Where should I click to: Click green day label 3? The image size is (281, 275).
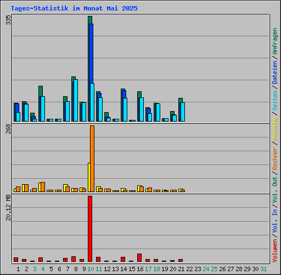(35, 269)
